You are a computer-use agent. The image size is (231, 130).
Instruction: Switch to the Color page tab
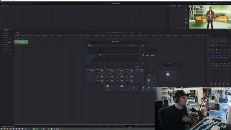tap(123, 126)
